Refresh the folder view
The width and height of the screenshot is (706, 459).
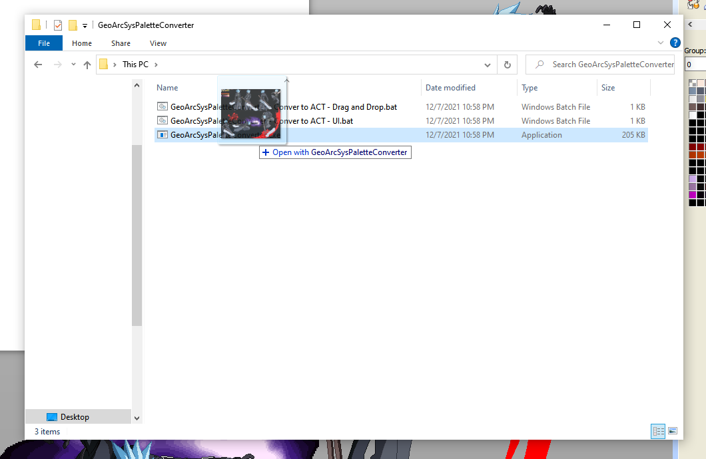[508, 65]
